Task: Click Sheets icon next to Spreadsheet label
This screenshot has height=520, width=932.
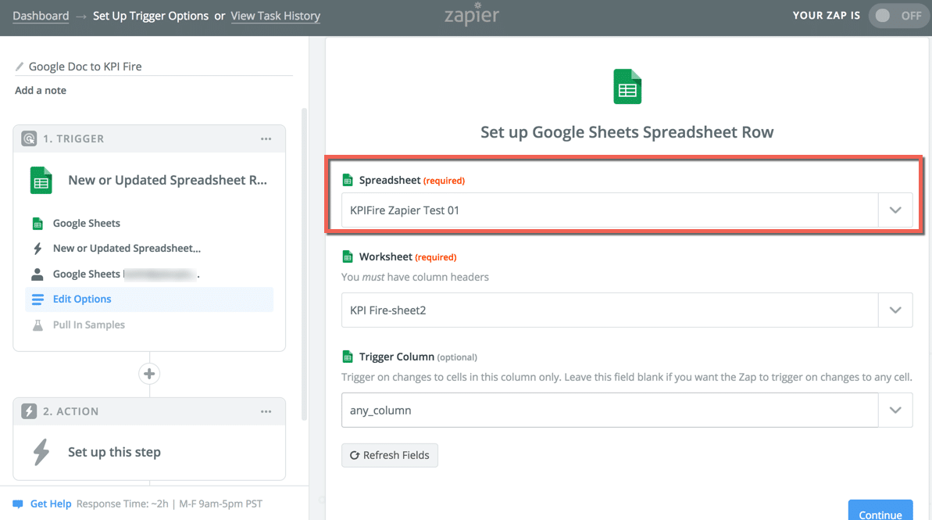Action: [348, 181]
